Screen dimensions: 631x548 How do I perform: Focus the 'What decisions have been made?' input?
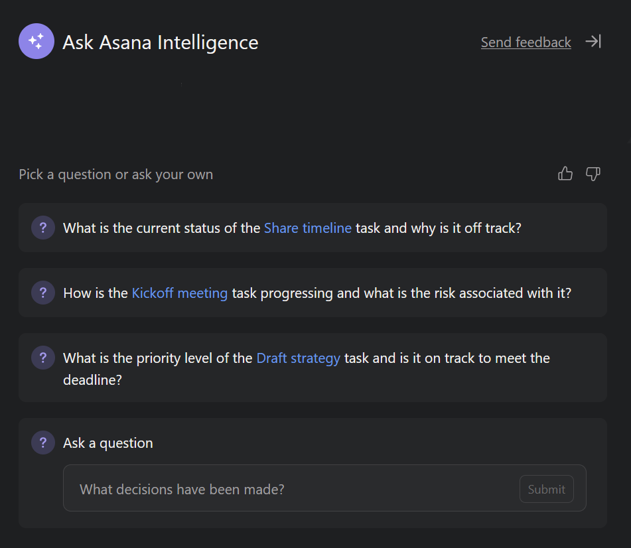[292, 490]
